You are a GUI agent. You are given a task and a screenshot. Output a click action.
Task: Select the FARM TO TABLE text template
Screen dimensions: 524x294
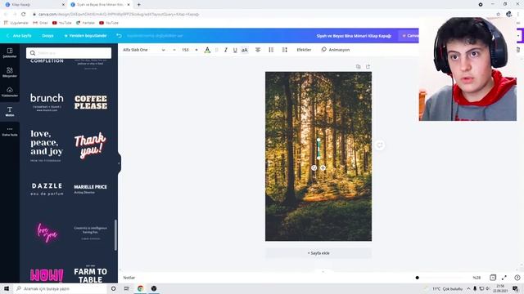(91, 275)
